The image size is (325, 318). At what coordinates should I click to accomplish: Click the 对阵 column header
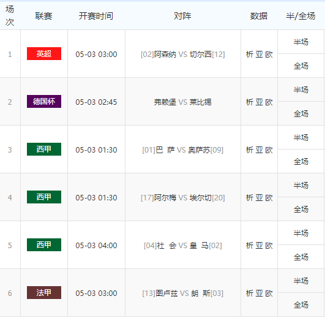(182, 16)
